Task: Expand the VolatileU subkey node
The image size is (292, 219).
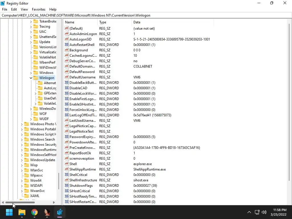Action: pos(35,104)
